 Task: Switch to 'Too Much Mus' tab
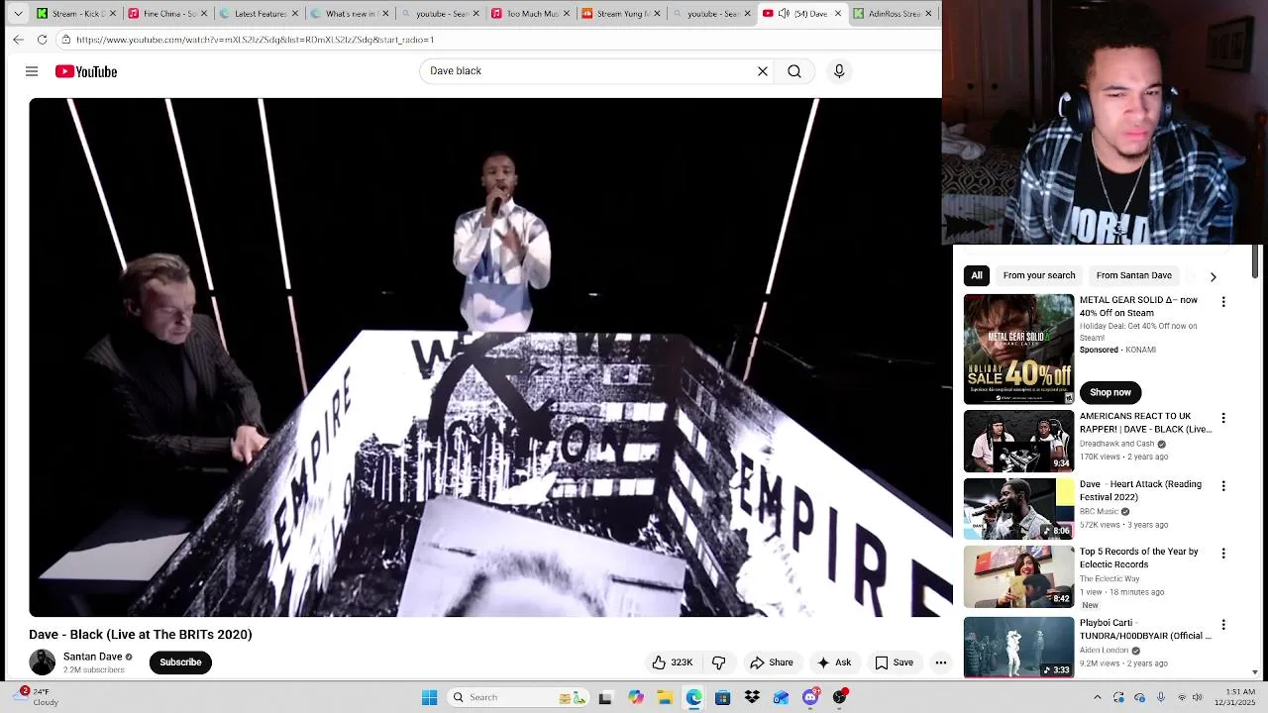pos(531,14)
